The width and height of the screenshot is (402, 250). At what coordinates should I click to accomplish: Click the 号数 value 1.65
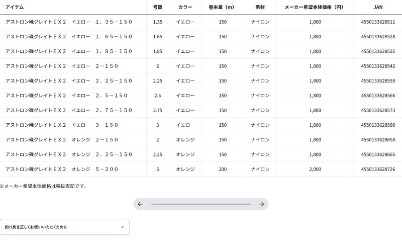(x=157, y=36)
